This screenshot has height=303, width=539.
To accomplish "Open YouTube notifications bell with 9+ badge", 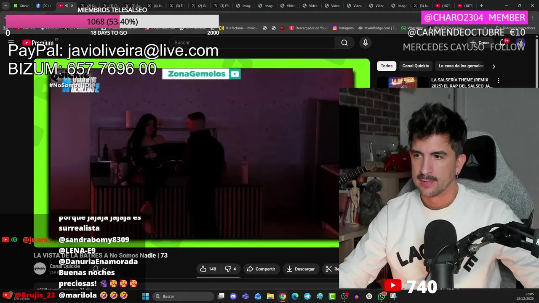I will (503, 43).
